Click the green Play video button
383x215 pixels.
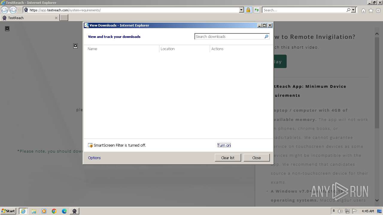280,62
